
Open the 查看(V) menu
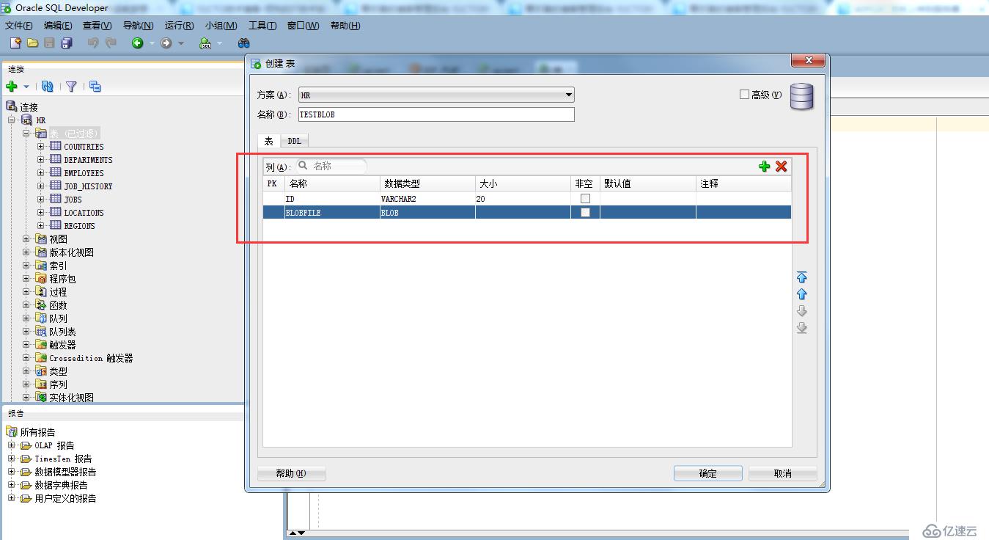[97, 26]
